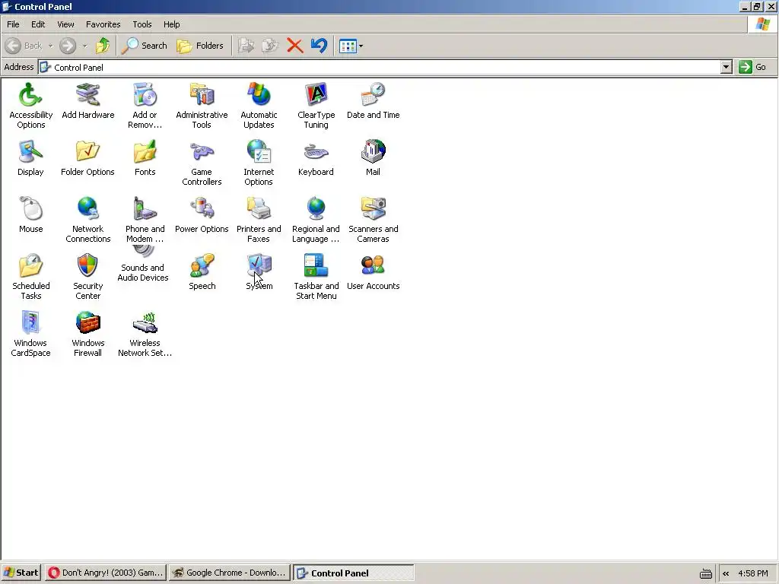Open Folder Options icon
The width and height of the screenshot is (779, 584).
88,151
